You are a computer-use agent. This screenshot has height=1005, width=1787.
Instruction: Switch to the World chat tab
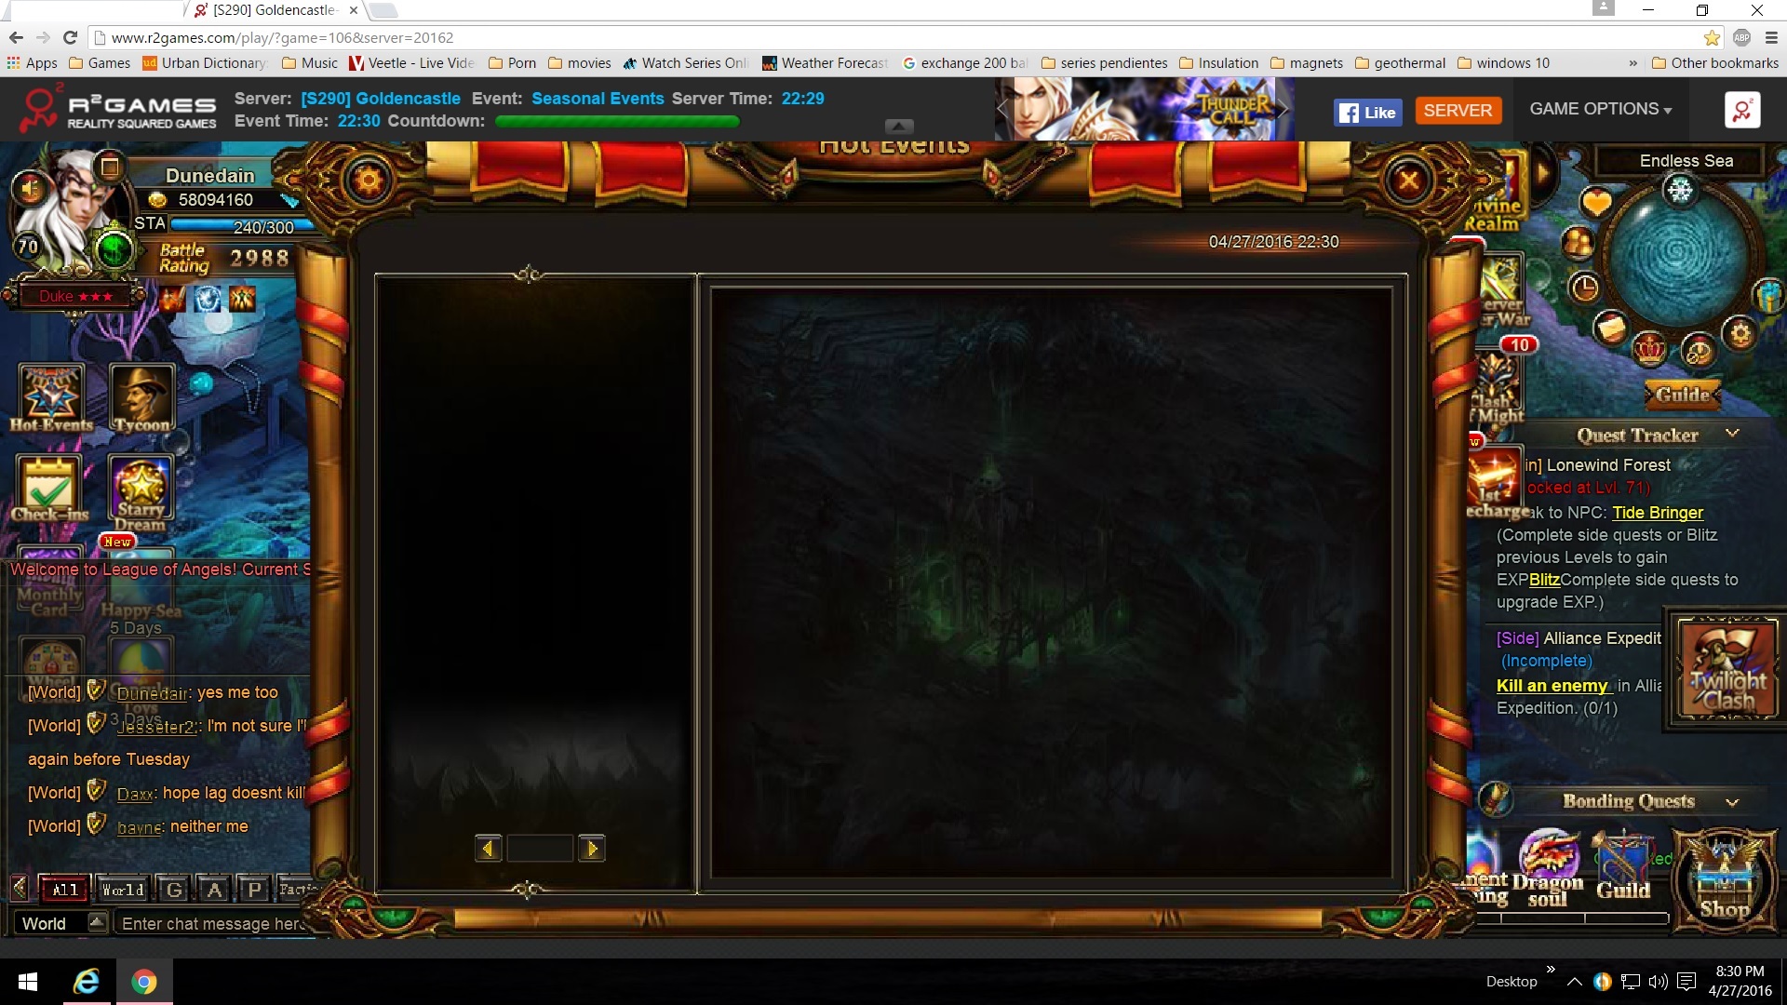123,890
